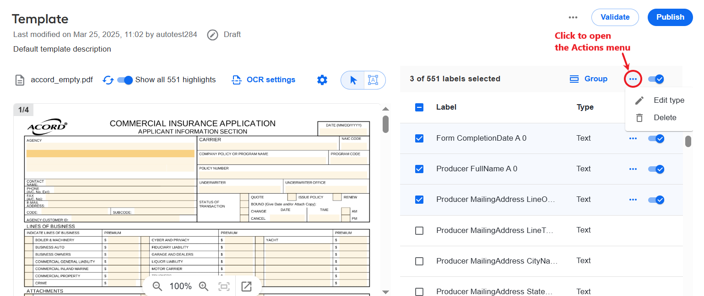
Task: Toggle the switch for all selected labels
Action: point(656,79)
